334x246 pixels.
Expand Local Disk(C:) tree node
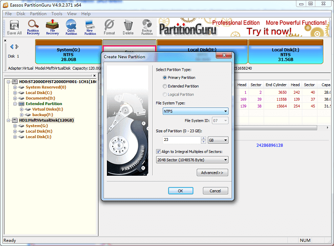15,93
